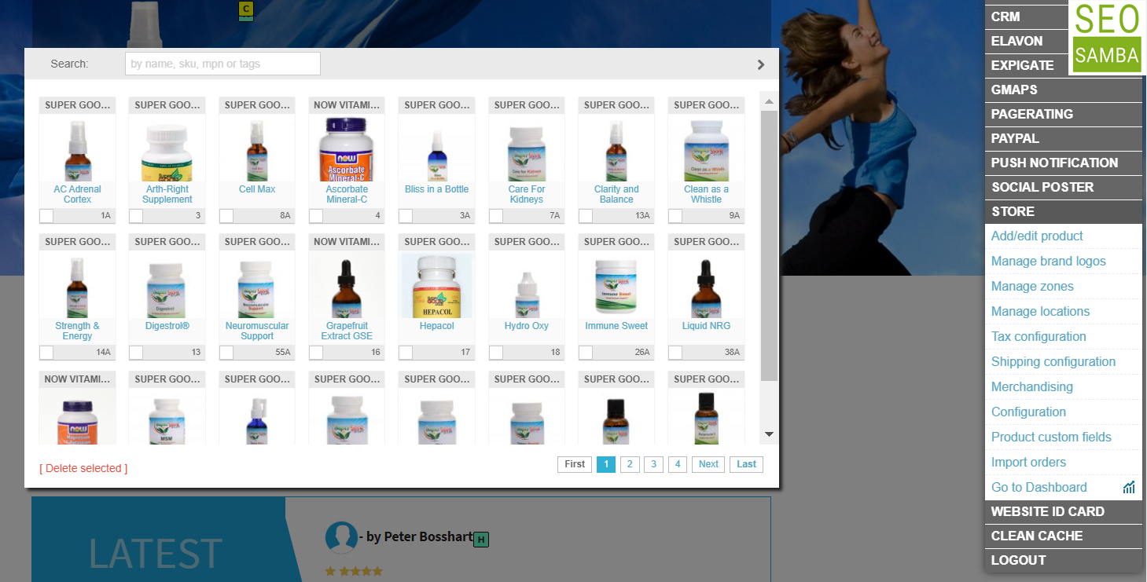1147x582 pixels.
Task: Go to the First page
Action: coord(575,464)
